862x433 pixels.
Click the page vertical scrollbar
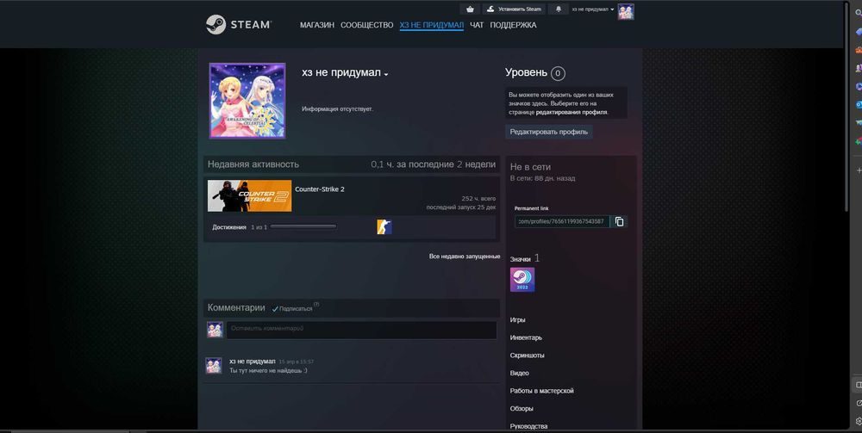click(846, 107)
